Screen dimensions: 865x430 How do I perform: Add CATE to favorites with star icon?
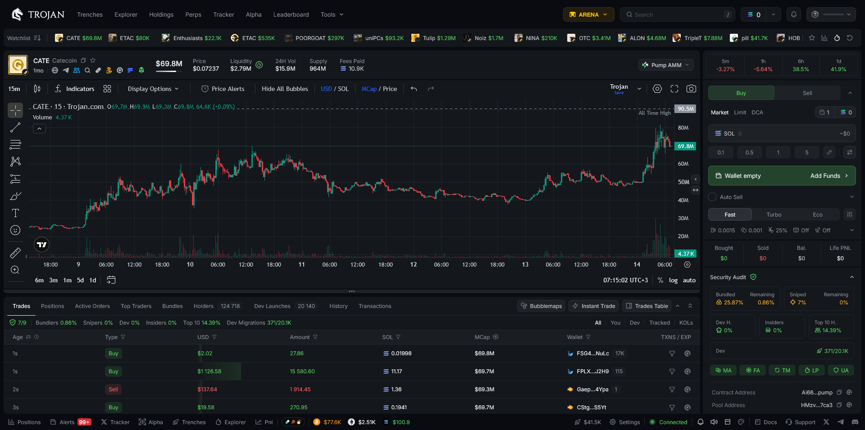coord(93,60)
